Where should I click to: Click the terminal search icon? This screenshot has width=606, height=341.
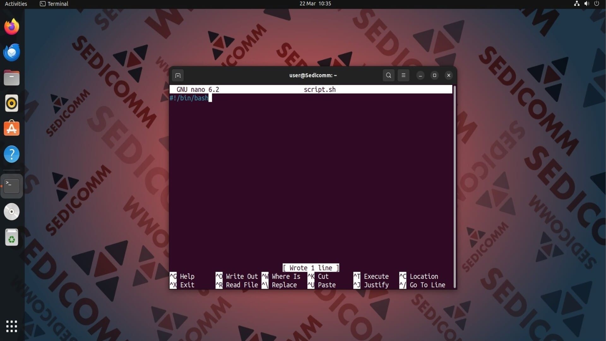tap(389, 75)
